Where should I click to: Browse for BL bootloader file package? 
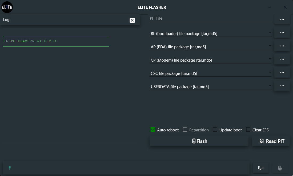point(282,33)
